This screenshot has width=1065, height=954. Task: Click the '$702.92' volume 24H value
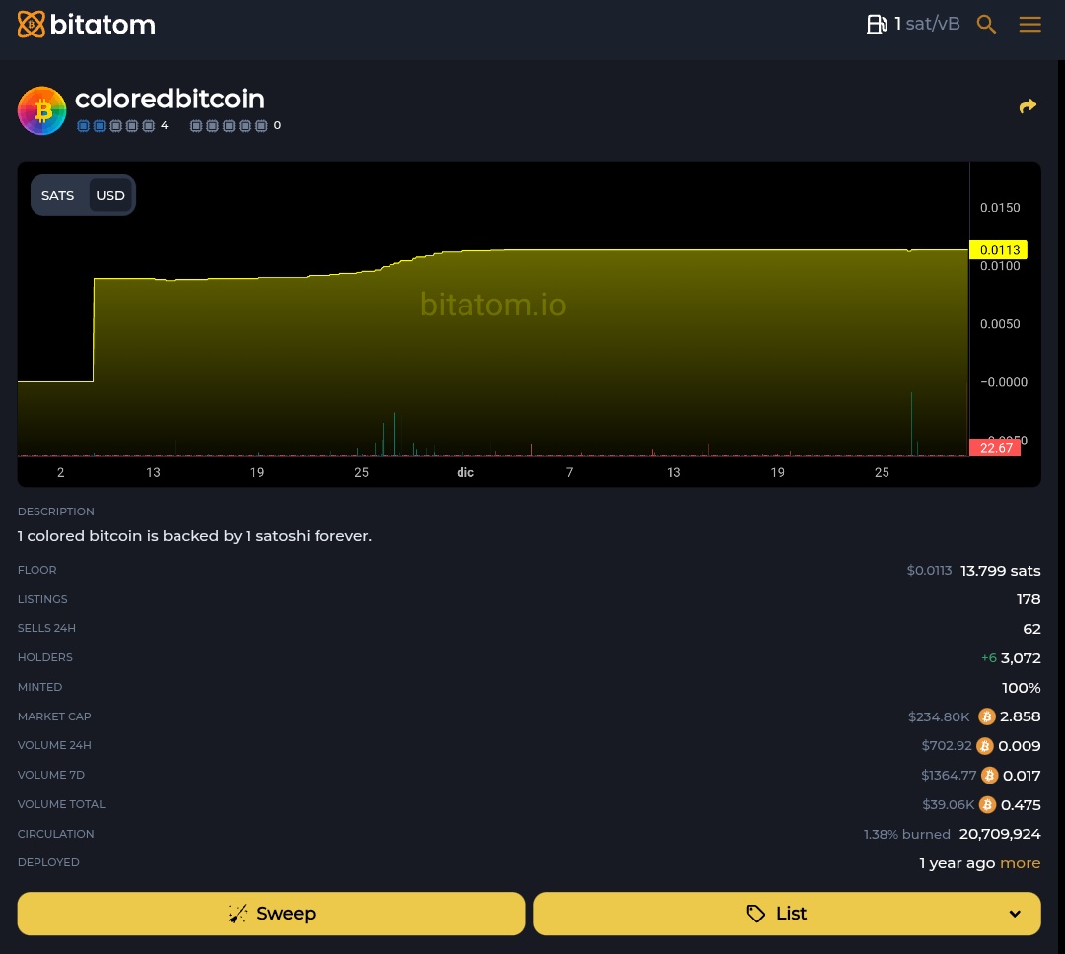[947, 745]
